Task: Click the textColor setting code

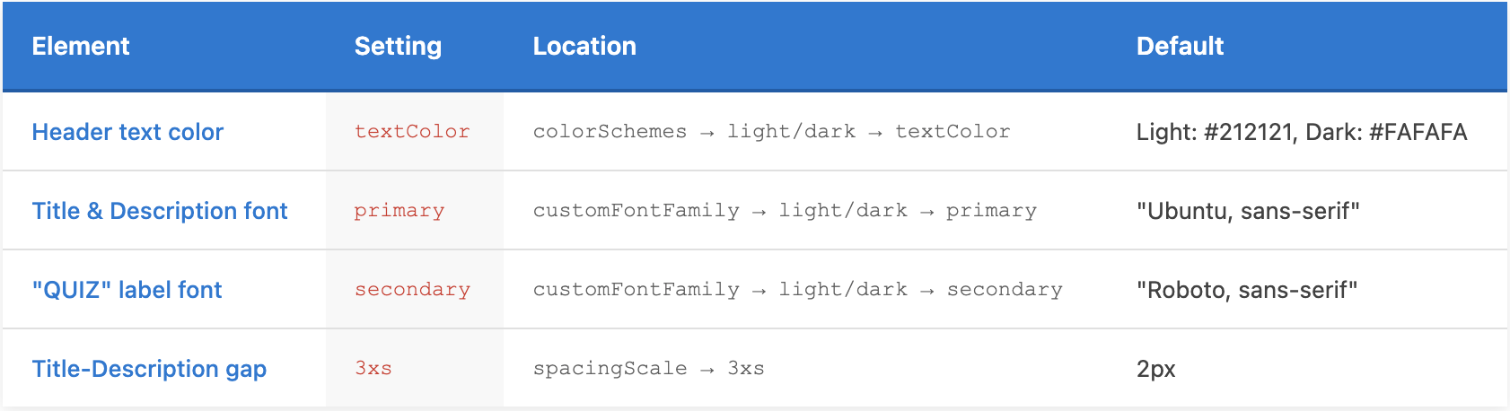Action: (412, 132)
